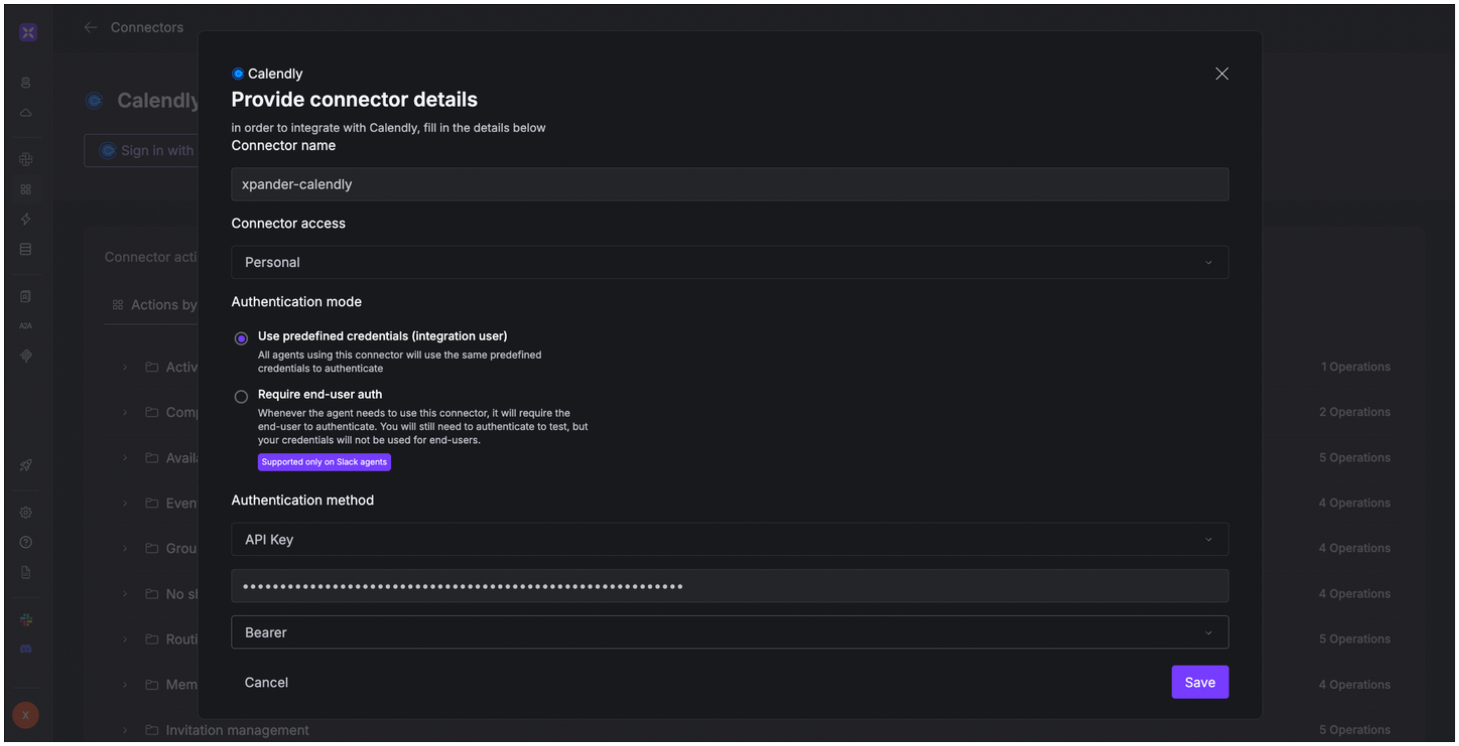Click the masked API key field
The height and width of the screenshot is (746, 1459).
click(x=729, y=586)
